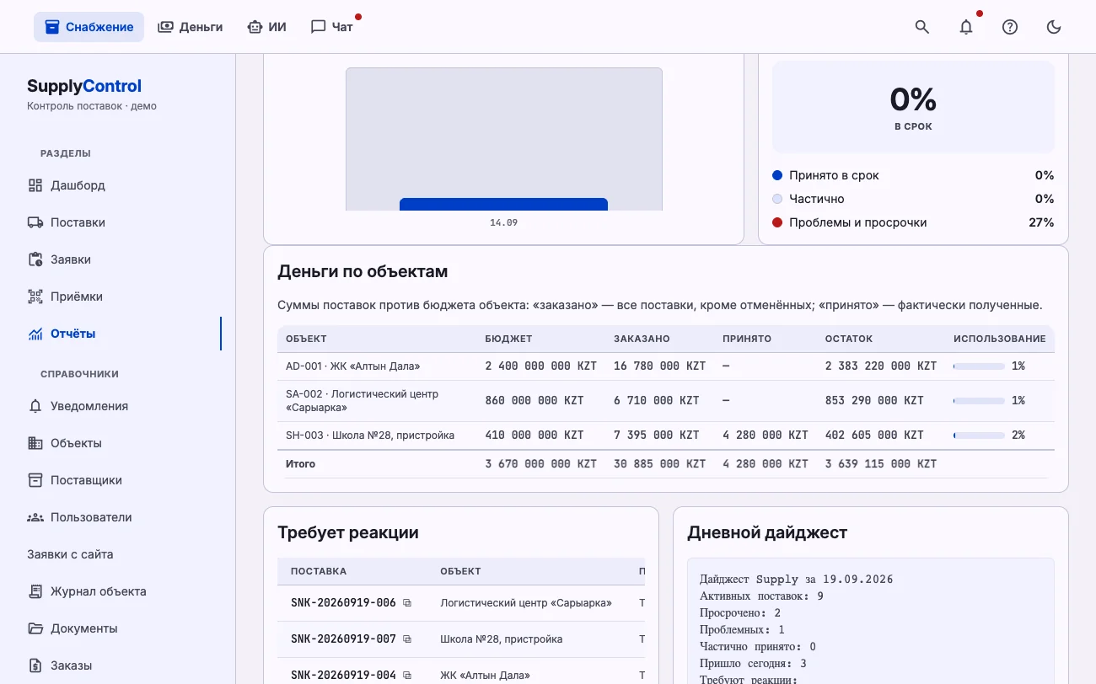Click usage progress bar for ЖК «Алтын Дала»
The image size is (1096, 684).
pyautogui.click(x=979, y=366)
